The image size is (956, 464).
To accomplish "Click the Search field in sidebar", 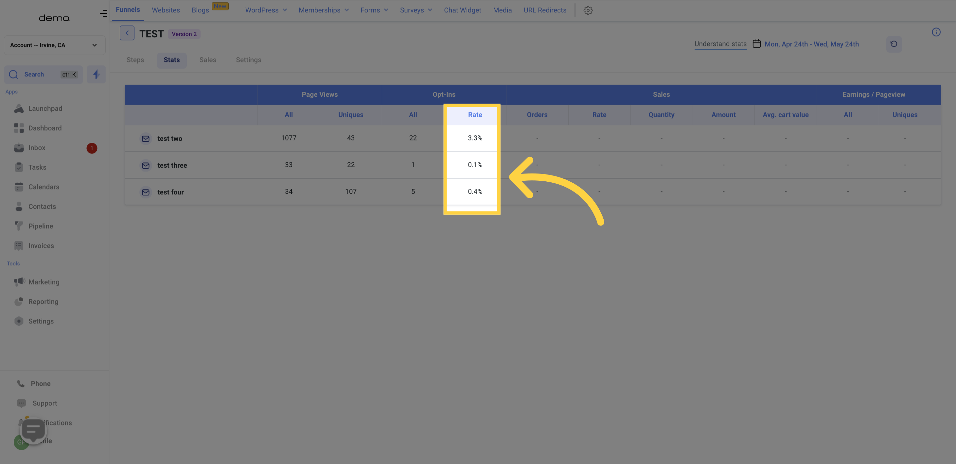I will 44,75.
